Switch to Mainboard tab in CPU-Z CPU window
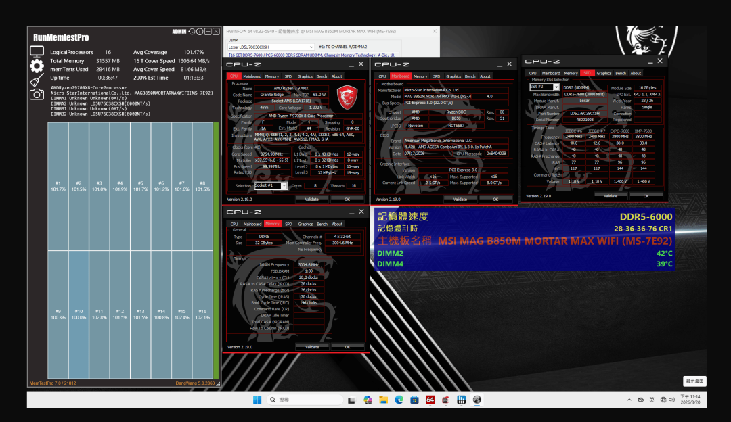This screenshot has width=731, height=422. pos(252,76)
